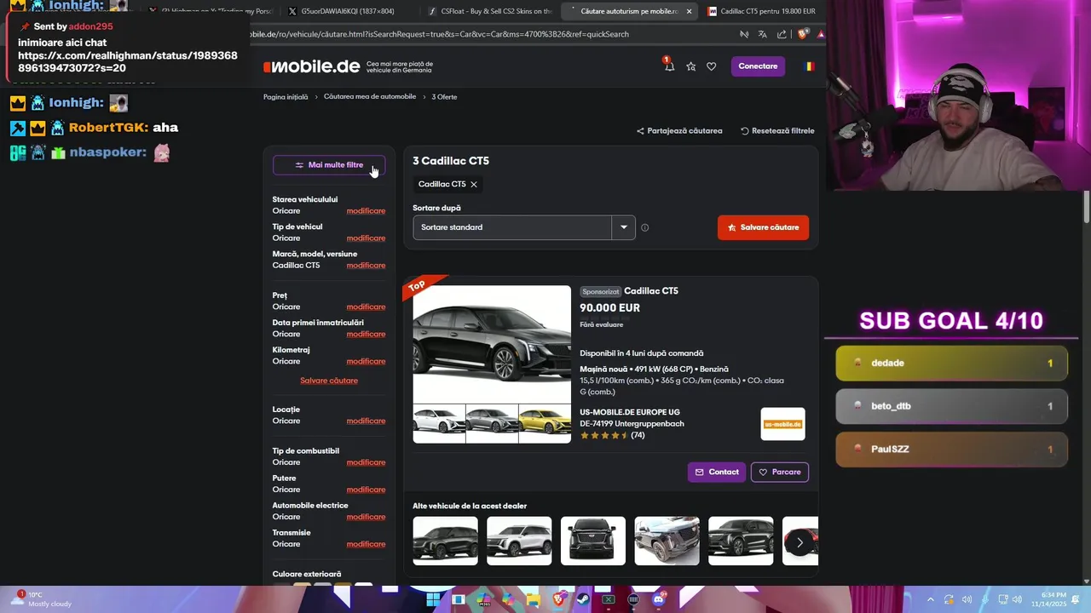Open File Explorer from taskbar
Screen dimensions: 1091x613
(533, 599)
